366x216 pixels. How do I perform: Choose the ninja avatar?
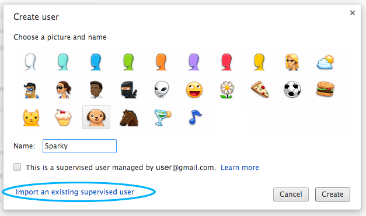[129, 90]
